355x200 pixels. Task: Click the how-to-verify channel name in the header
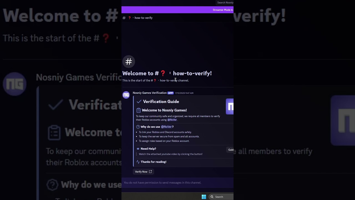click(143, 18)
